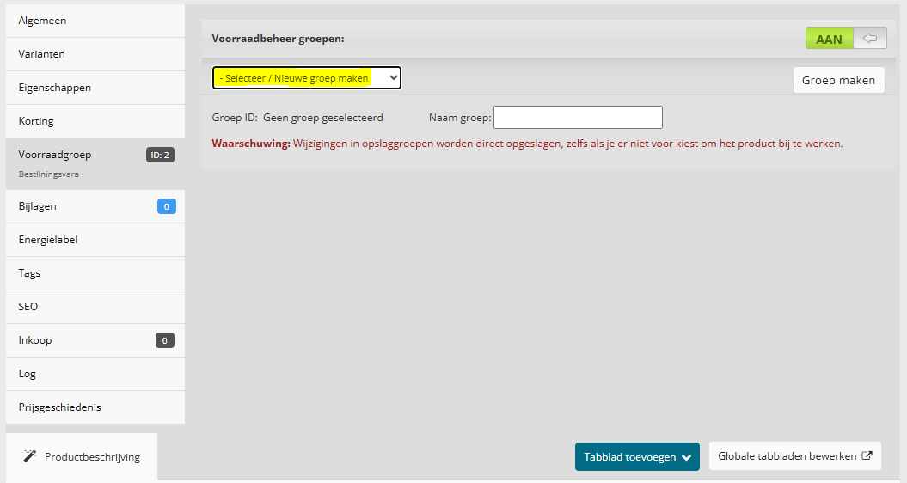
Task: Click Globale tabbladen bewerken
Action: [x=794, y=456]
